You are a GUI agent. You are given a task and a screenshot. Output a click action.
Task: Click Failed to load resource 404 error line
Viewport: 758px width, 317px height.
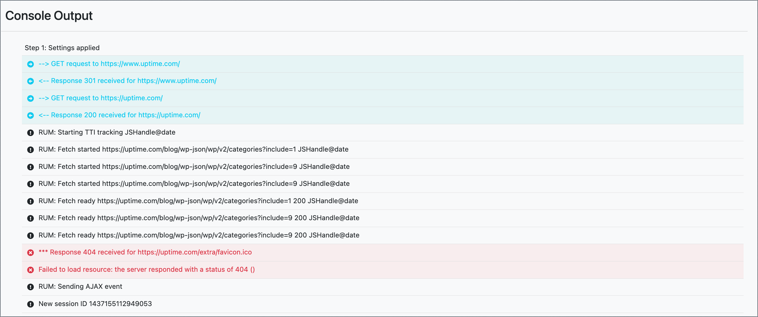point(382,270)
